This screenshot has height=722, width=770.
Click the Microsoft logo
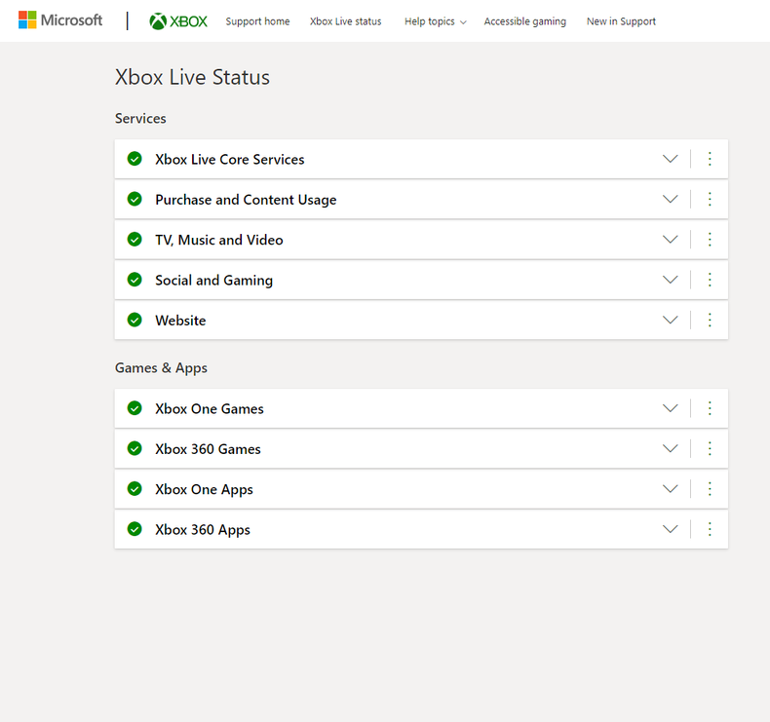(60, 20)
